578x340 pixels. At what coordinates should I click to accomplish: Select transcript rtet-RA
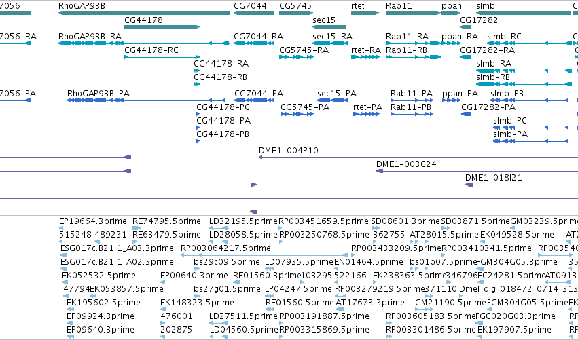366,50
